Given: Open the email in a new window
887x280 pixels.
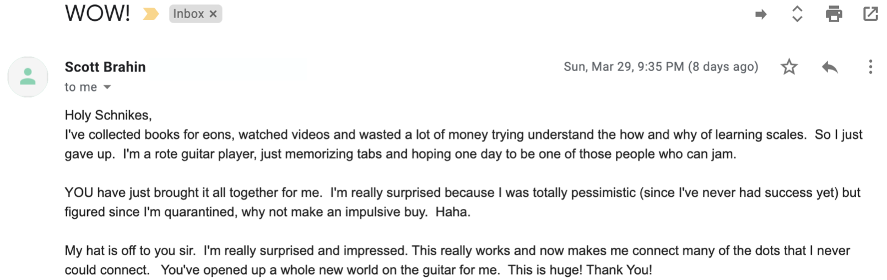Looking at the screenshot, I should 870,14.
